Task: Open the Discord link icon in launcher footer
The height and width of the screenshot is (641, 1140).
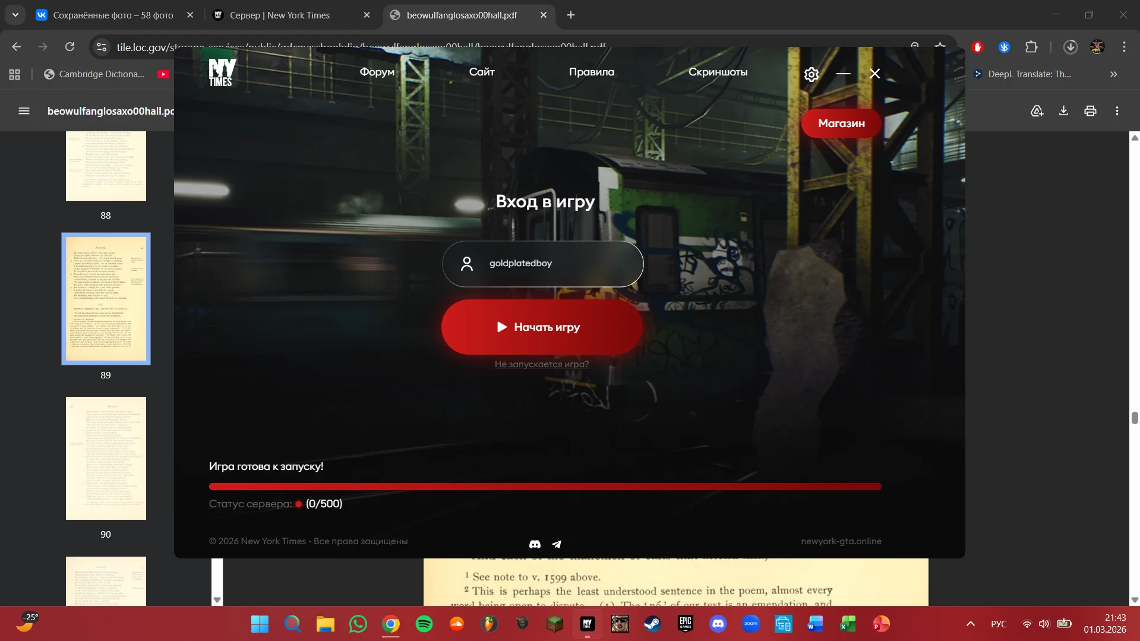Action: [x=535, y=544]
